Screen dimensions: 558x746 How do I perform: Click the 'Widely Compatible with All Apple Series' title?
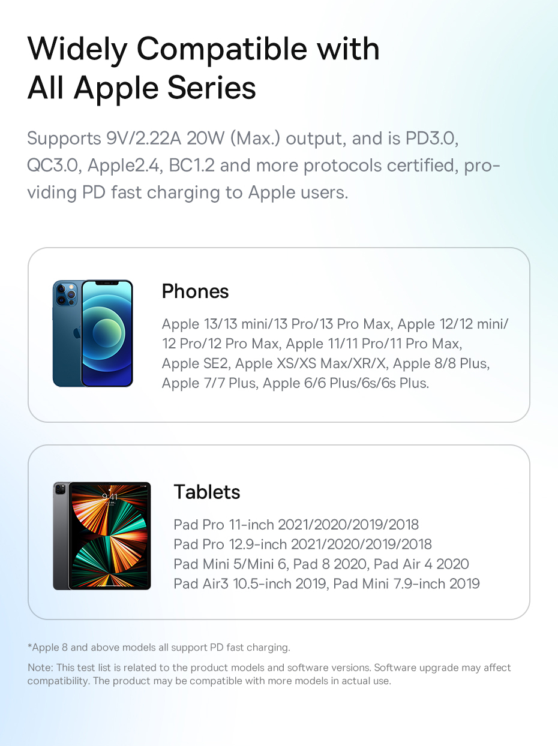point(203,68)
